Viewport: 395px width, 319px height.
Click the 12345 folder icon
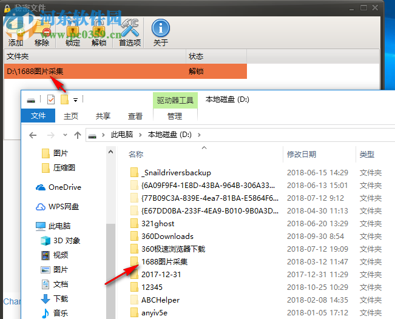(x=134, y=287)
